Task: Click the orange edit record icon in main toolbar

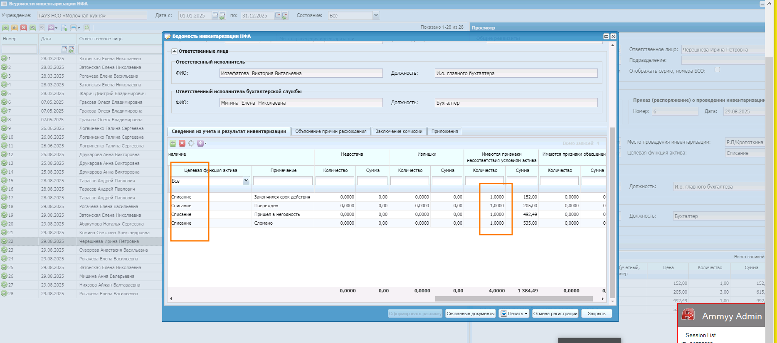Action: click(x=15, y=28)
